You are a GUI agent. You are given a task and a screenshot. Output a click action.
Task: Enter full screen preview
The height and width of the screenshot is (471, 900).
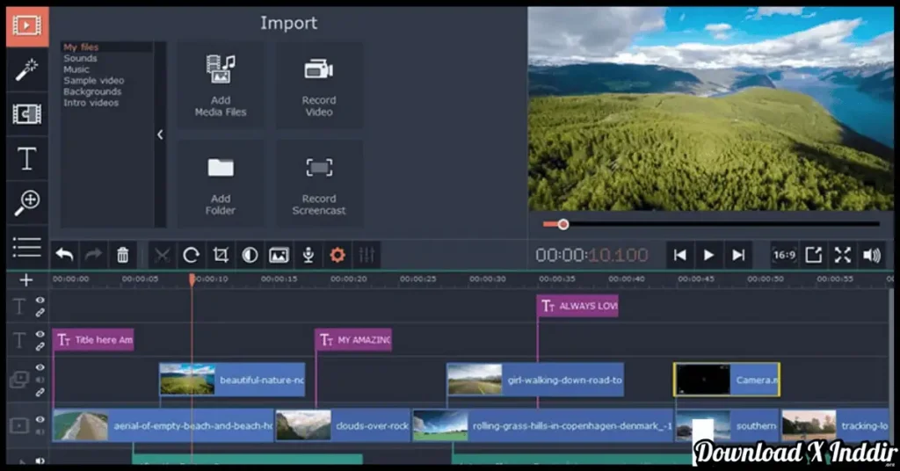coord(843,255)
